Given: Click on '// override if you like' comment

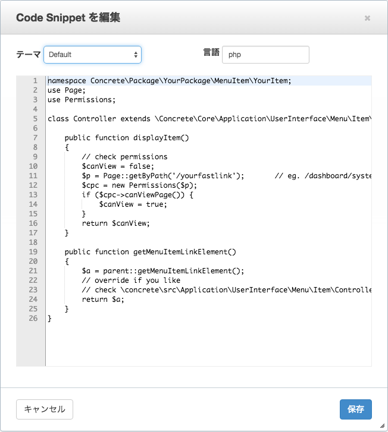Looking at the screenshot, I should (x=131, y=280).
